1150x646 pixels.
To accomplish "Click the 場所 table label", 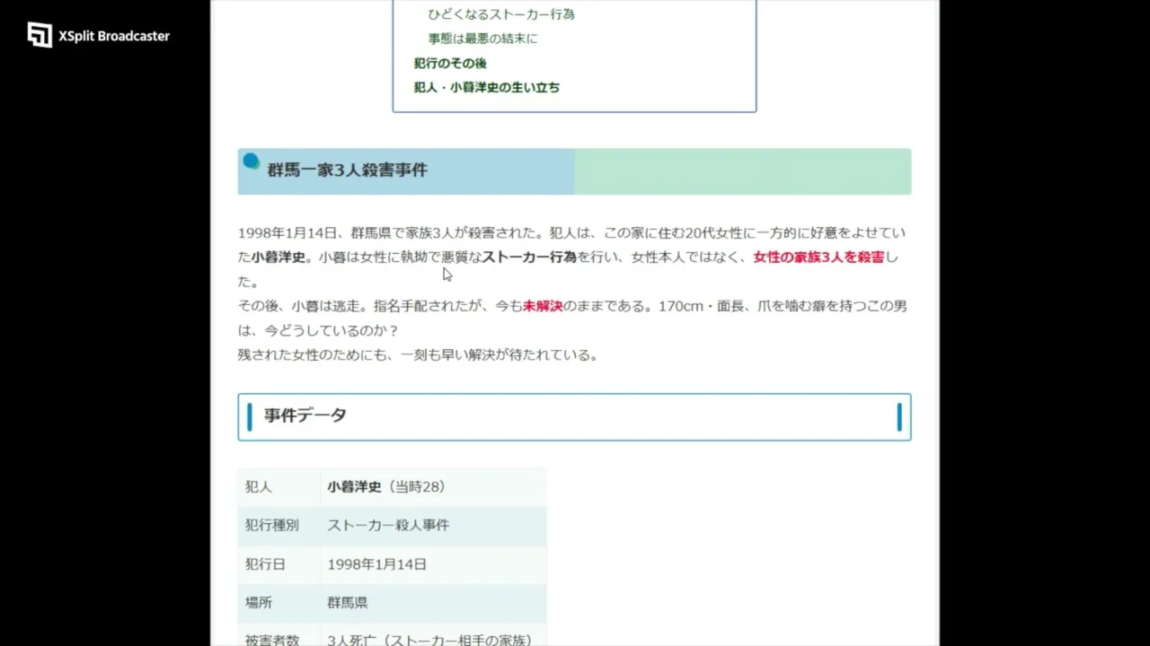I will pyautogui.click(x=279, y=603).
